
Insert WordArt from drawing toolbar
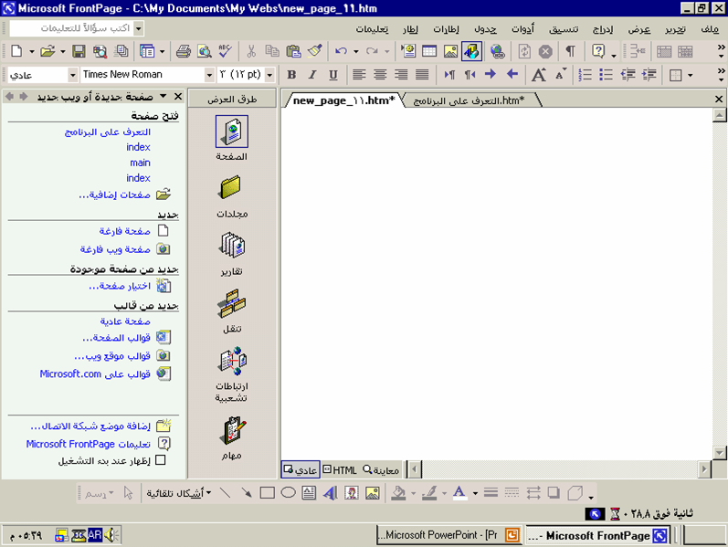(x=330, y=493)
